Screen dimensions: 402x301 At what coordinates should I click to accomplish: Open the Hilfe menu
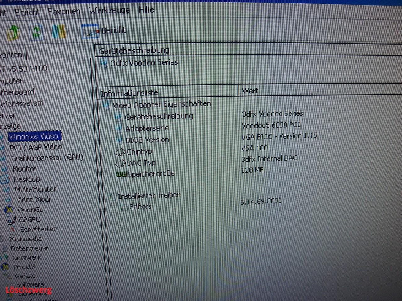146,10
